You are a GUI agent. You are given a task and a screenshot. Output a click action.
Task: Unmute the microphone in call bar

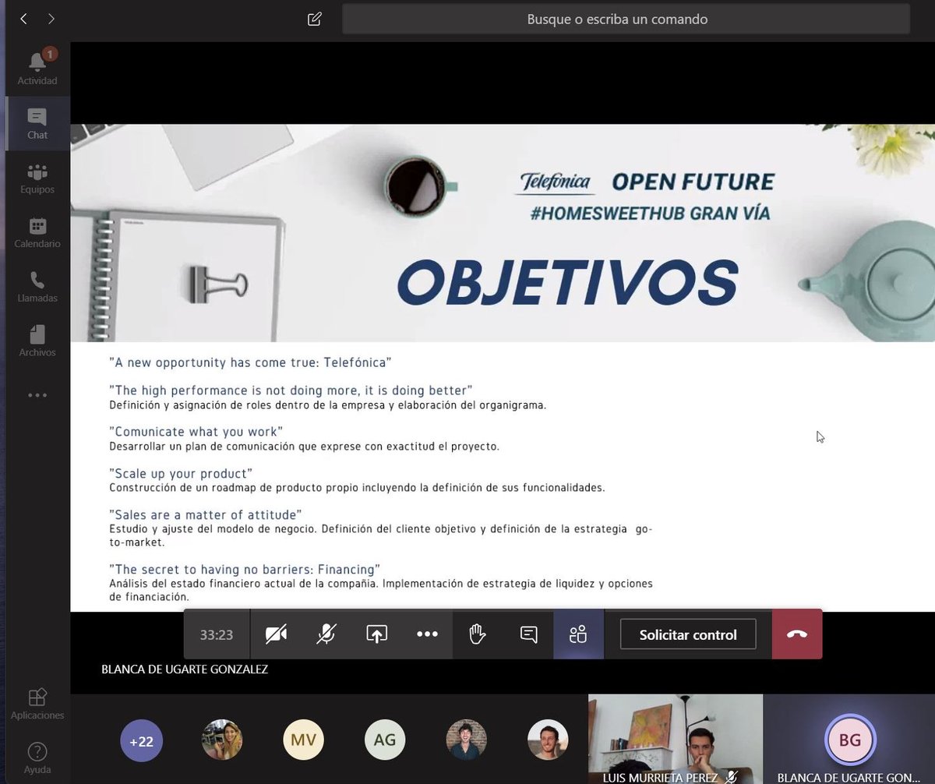326,634
